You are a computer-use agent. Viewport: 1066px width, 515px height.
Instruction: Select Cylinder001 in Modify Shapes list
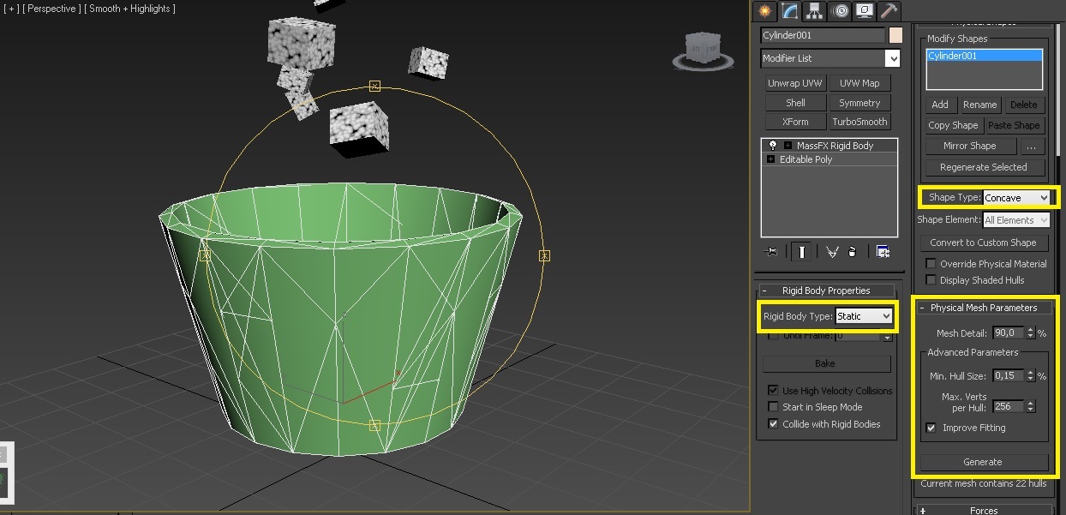click(985, 56)
